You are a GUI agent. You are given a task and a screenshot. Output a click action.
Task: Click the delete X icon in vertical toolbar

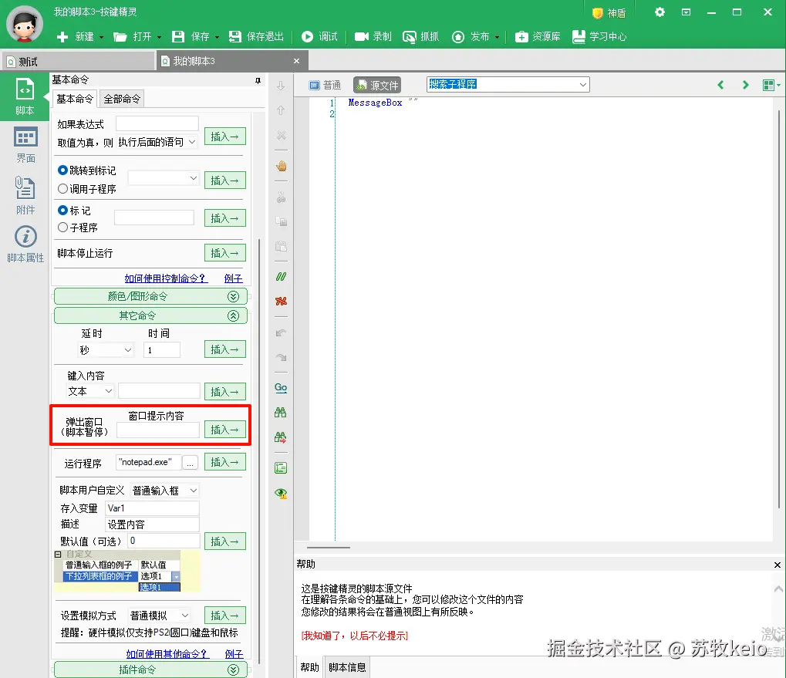(x=282, y=135)
